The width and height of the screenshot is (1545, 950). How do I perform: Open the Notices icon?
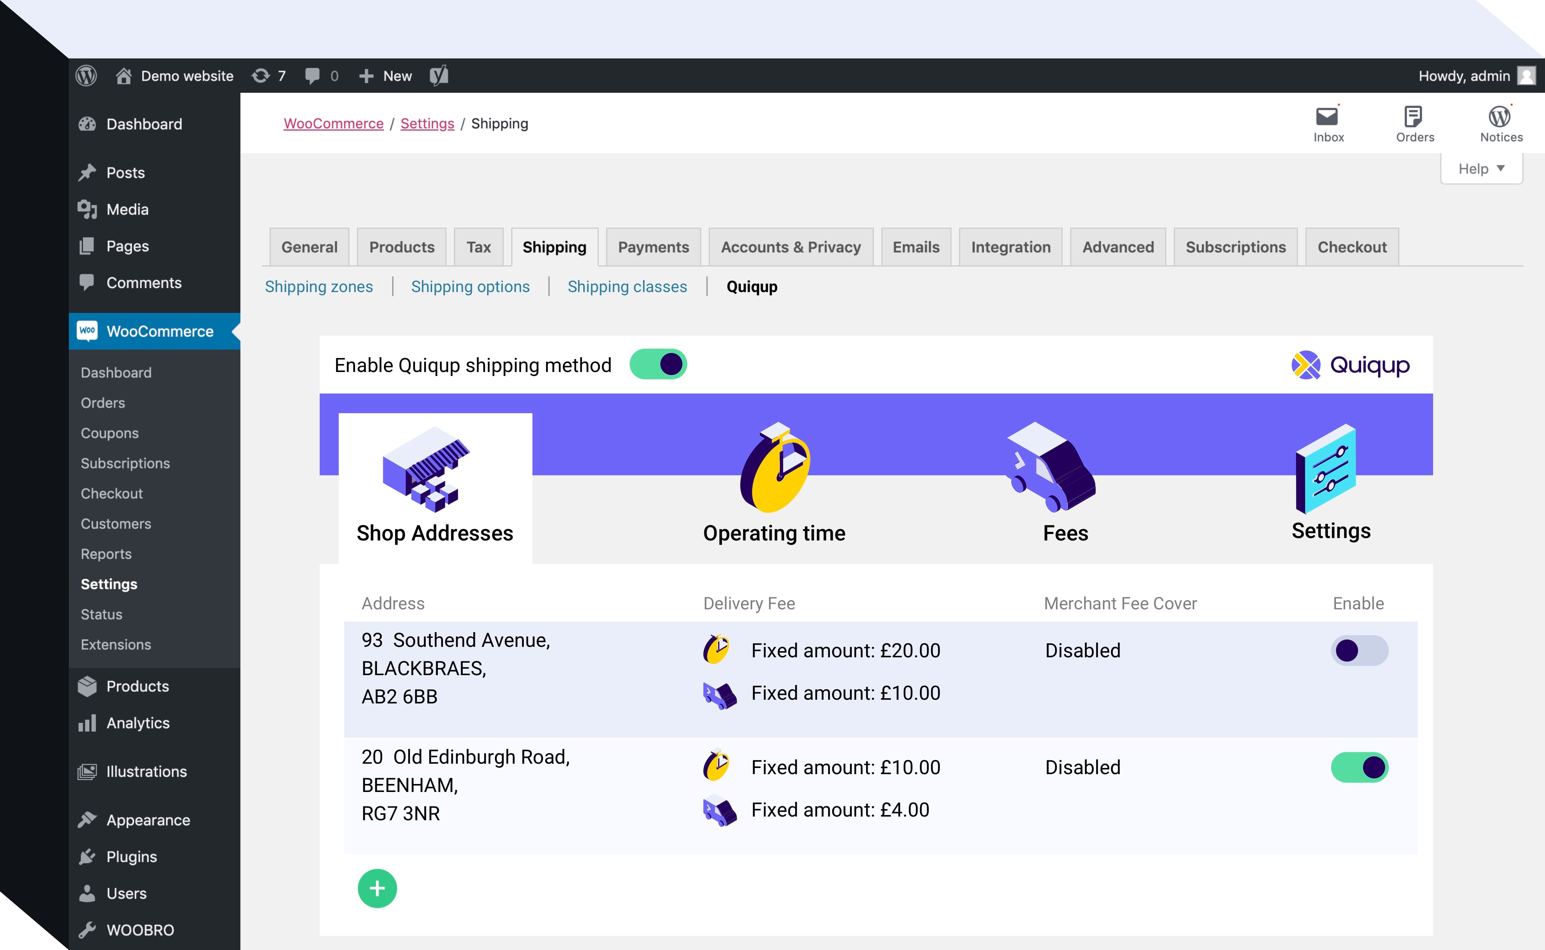click(x=1501, y=125)
